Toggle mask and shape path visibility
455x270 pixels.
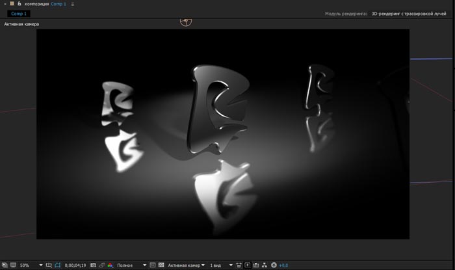pos(57,265)
